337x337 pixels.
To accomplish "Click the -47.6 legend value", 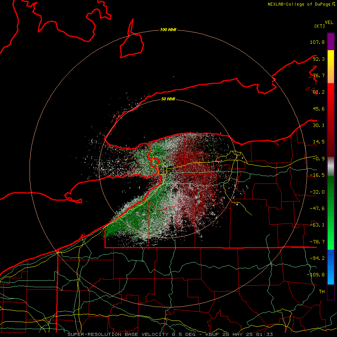I will coord(317,209).
